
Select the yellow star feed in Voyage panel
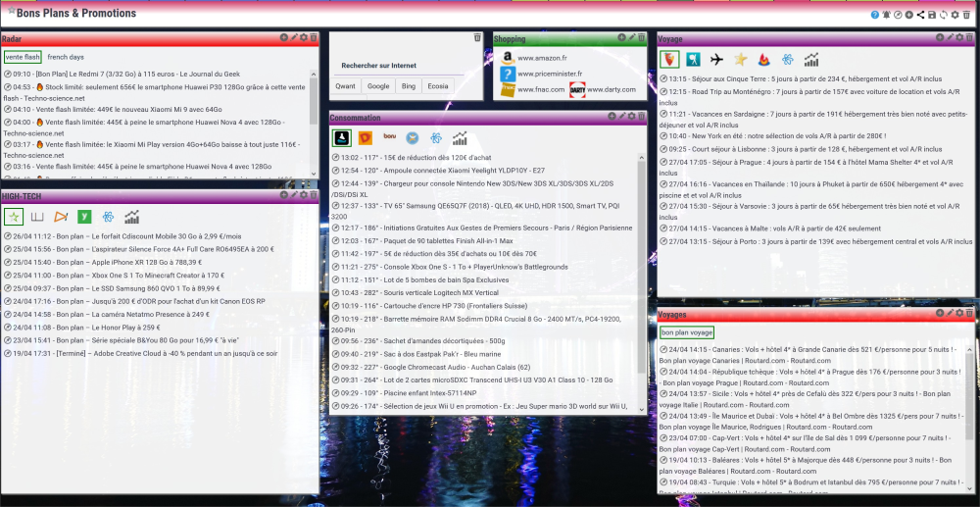click(741, 60)
